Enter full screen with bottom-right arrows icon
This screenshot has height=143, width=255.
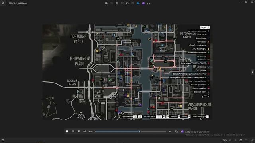click(x=252, y=140)
